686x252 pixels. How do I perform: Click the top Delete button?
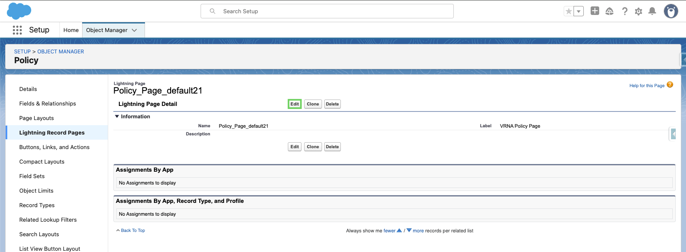[332, 104]
